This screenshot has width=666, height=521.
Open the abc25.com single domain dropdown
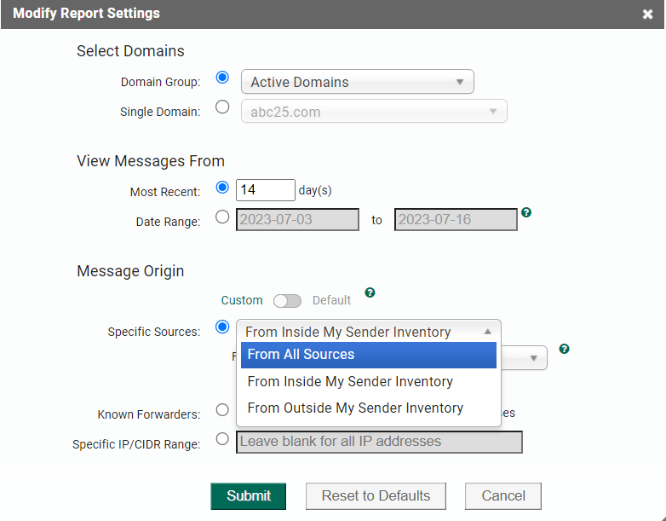374,112
